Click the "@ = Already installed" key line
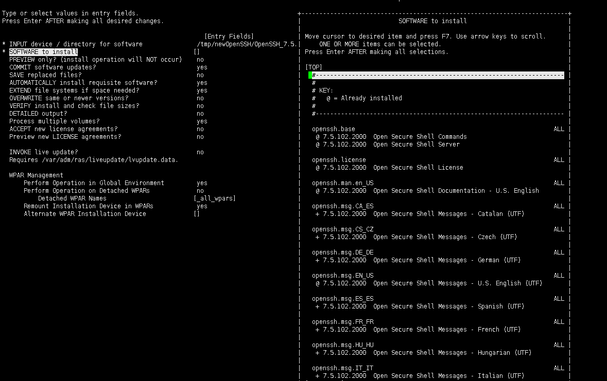 coord(364,98)
